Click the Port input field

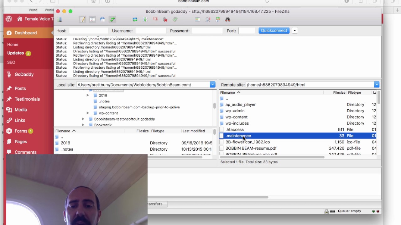(x=247, y=31)
